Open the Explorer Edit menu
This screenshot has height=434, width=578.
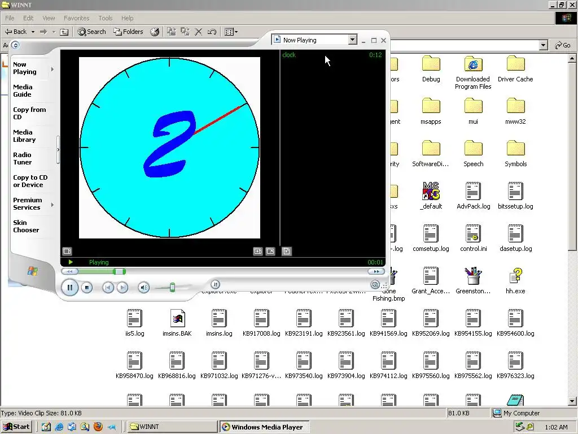[28, 18]
